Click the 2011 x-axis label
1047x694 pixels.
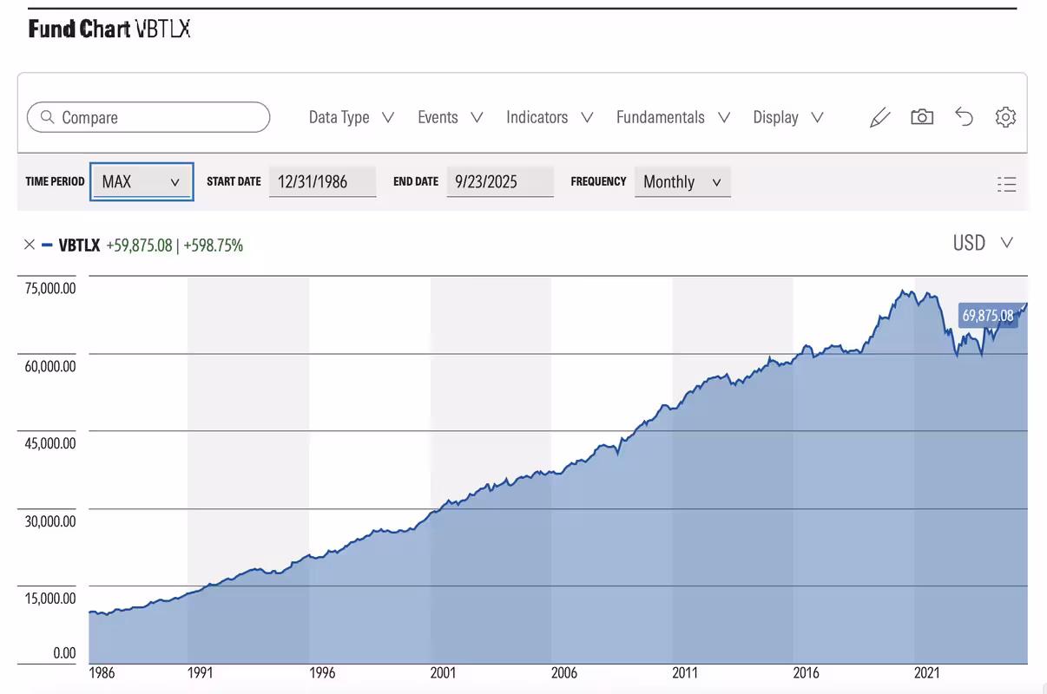[x=685, y=672]
